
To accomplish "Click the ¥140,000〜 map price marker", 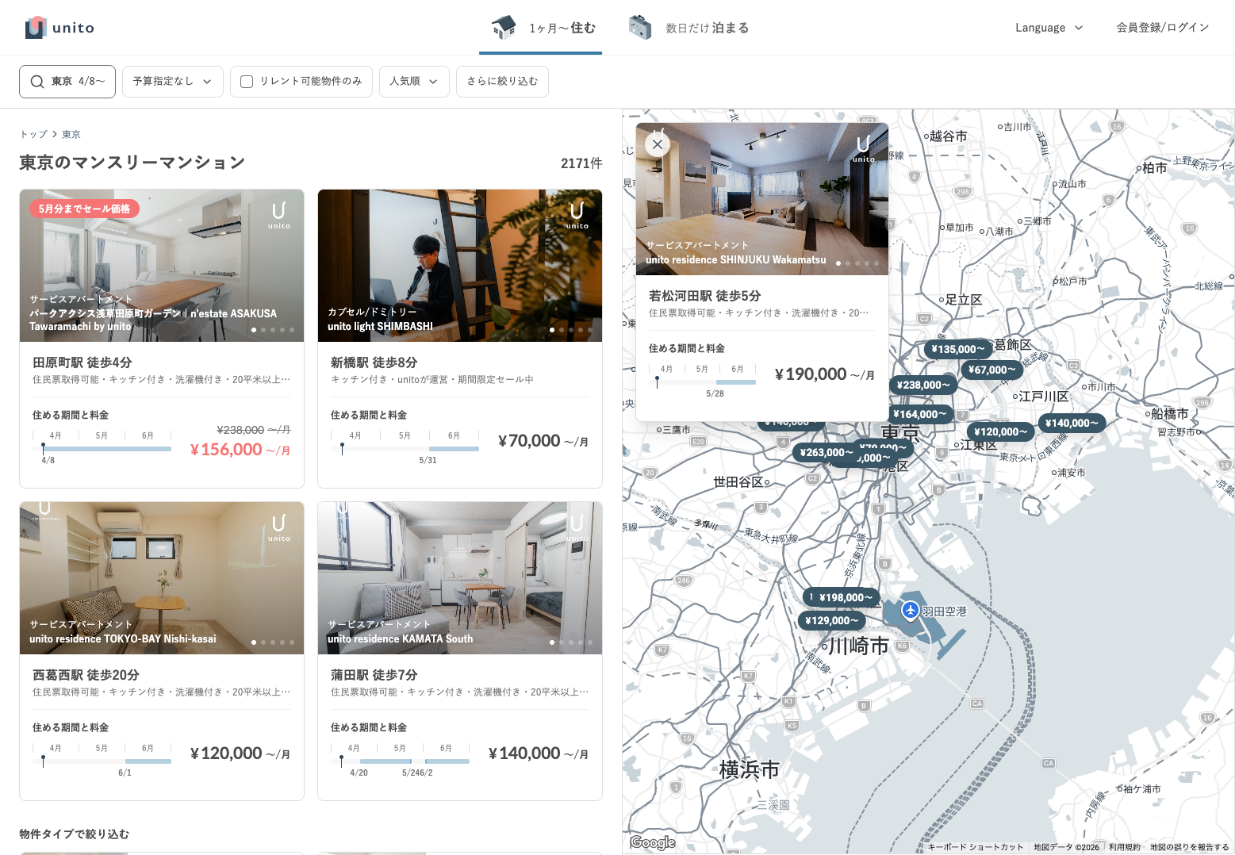I will coord(1072,424).
